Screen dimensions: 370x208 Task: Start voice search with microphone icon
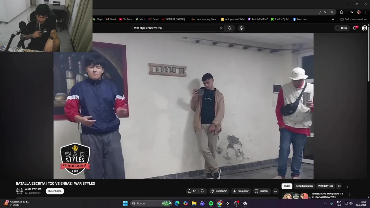241,28
